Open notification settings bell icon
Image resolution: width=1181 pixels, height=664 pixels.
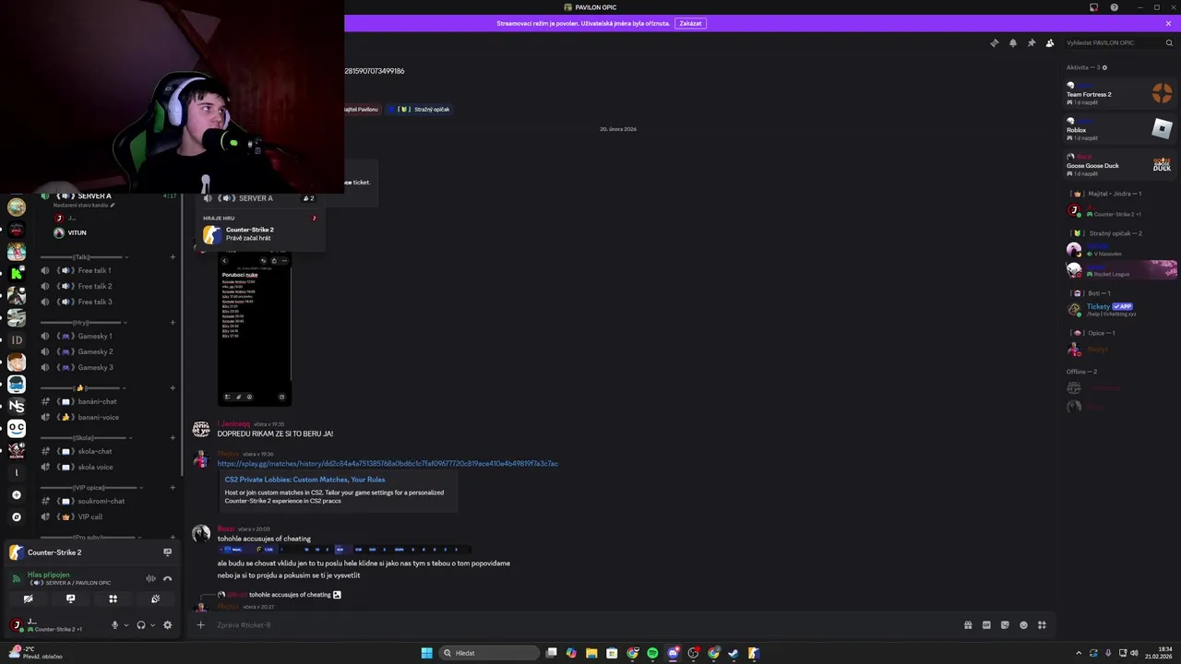click(1013, 42)
